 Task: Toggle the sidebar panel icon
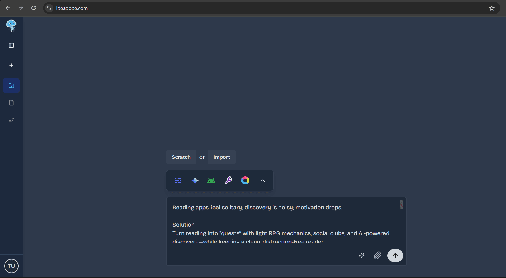click(x=11, y=45)
